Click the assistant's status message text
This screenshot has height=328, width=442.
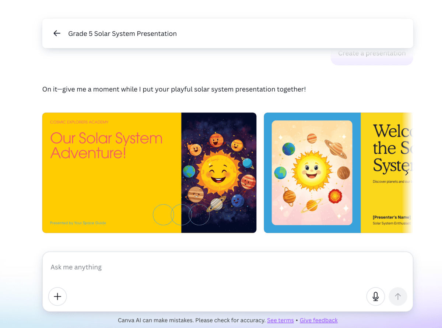[174, 89]
